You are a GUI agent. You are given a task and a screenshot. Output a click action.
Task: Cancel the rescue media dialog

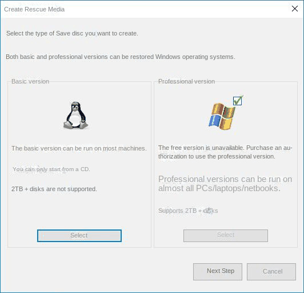coord(271,271)
